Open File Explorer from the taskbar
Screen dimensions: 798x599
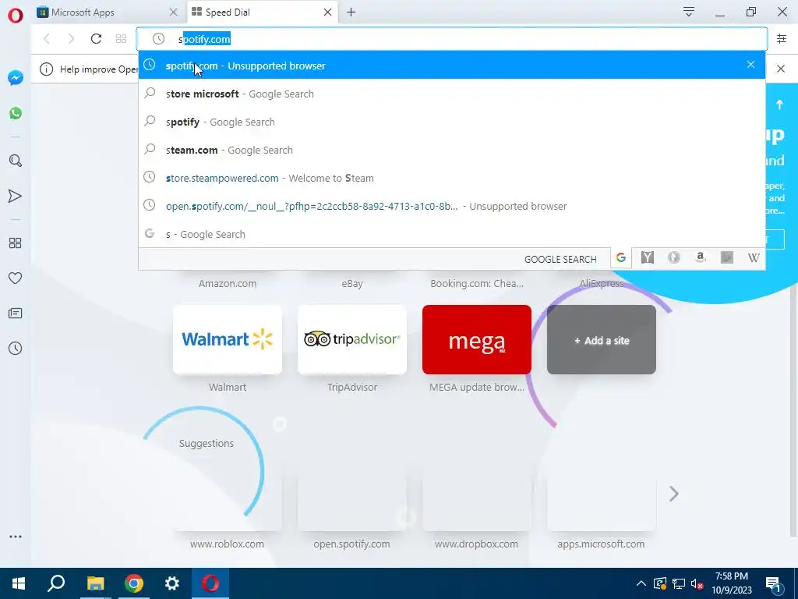(x=95, y=583)
